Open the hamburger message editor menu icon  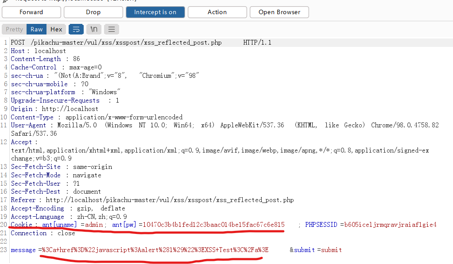(112, 30)
